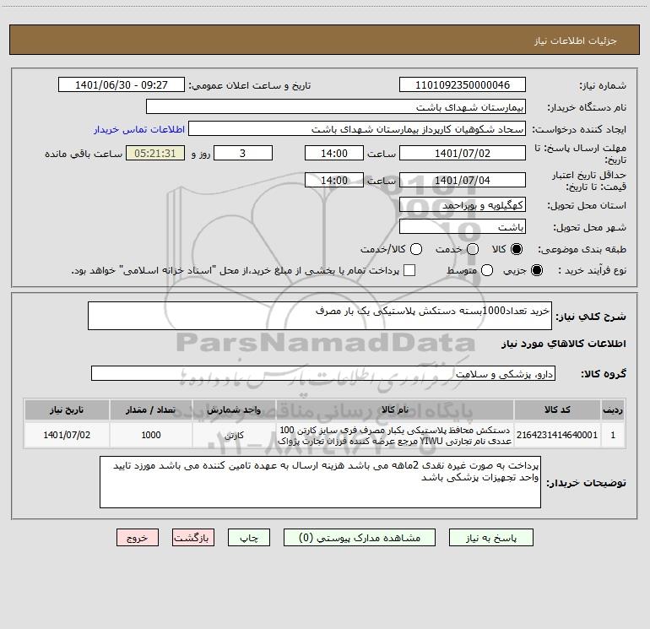
Task: Click the response deadline date 1401/07/02 field
Action: [x=463, y=153]
